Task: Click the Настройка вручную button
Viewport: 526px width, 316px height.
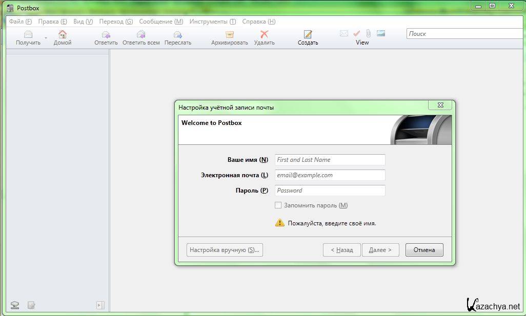Action: tap(225, 250)
